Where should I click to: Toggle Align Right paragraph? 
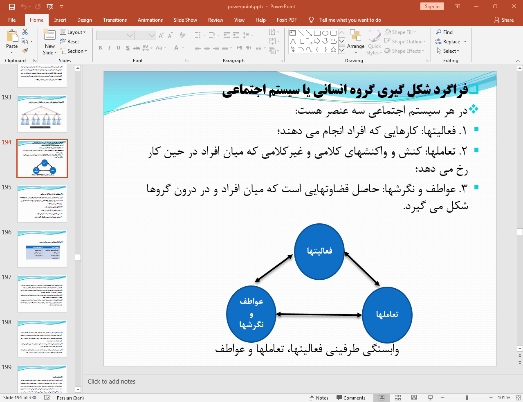(x=215, y=48)
